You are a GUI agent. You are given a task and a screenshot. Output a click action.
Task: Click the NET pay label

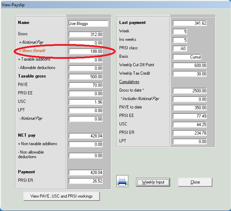pyautogui.click(x=27, y=135)
